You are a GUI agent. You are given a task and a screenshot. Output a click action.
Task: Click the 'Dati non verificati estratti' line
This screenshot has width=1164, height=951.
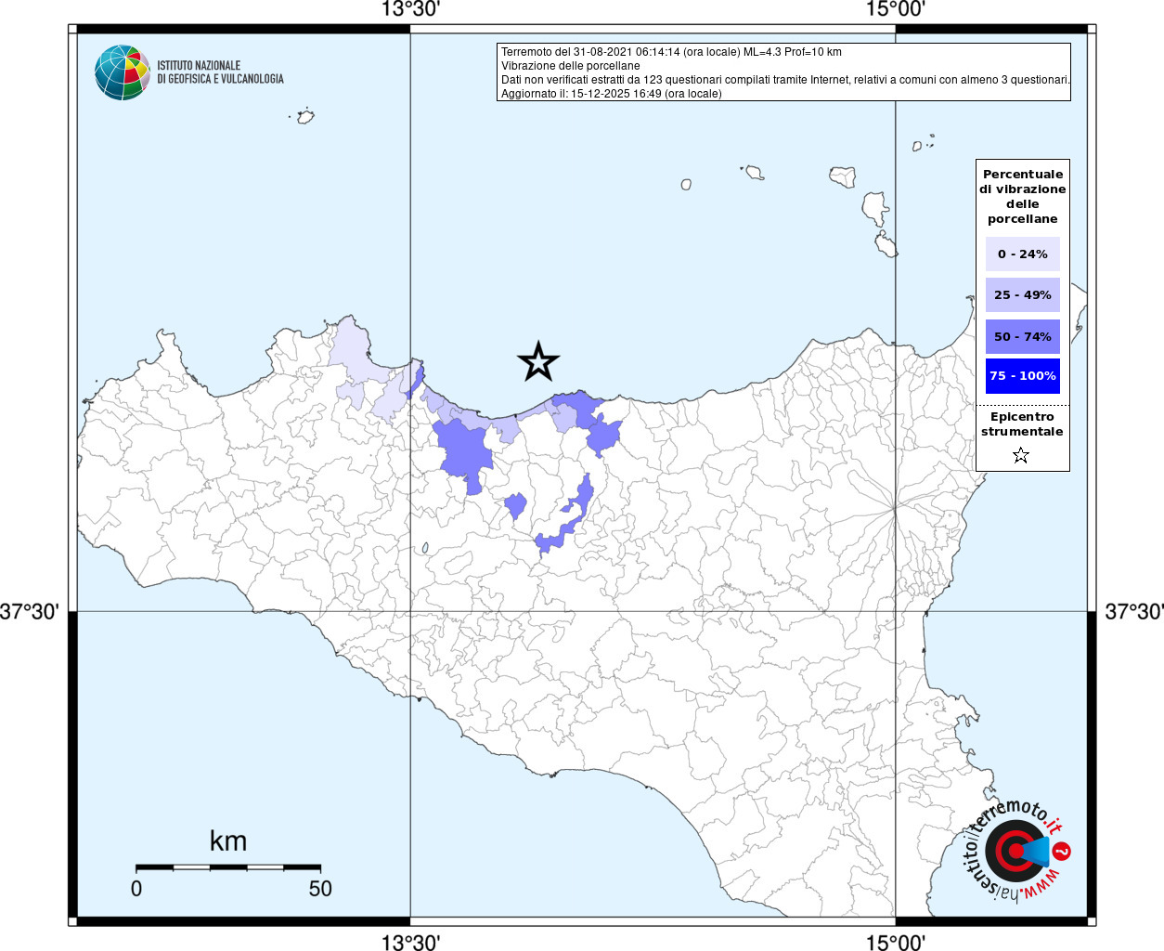tap(785, 80)
